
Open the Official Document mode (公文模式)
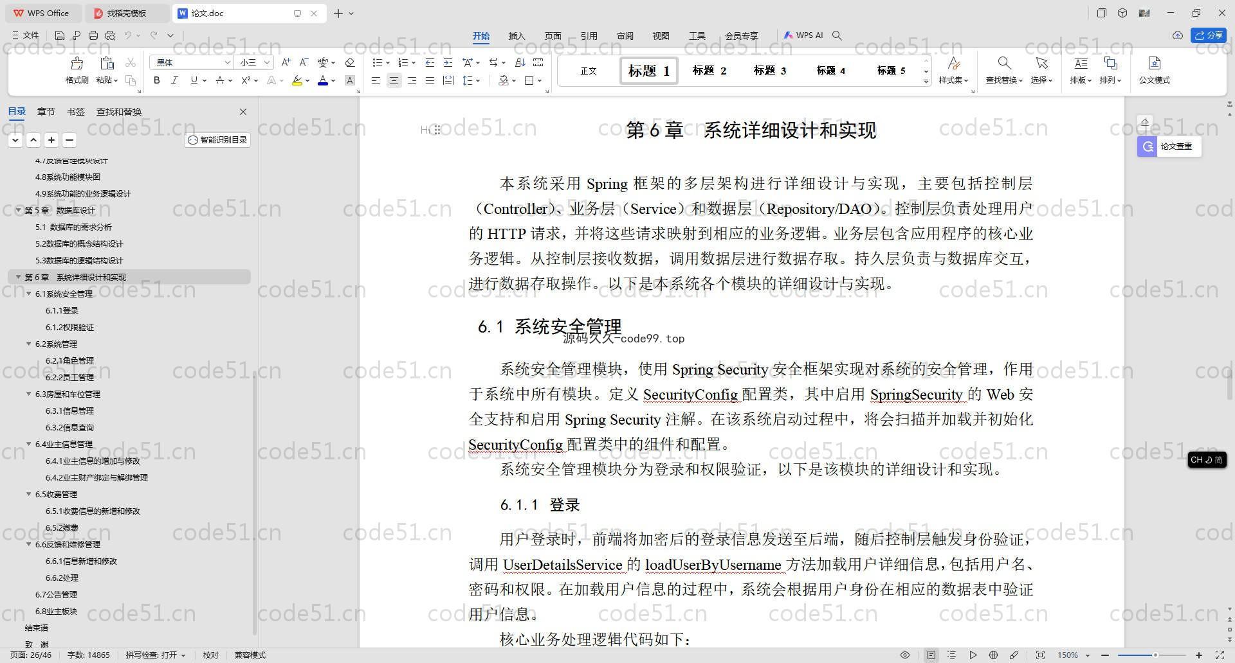[1154, 69]
